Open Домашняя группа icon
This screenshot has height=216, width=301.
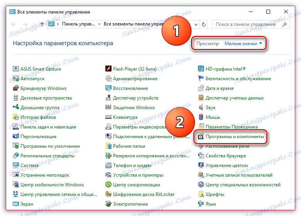[16, 108]
